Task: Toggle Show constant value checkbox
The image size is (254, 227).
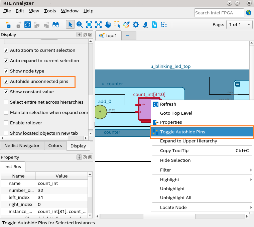Action: pos(6,92)
